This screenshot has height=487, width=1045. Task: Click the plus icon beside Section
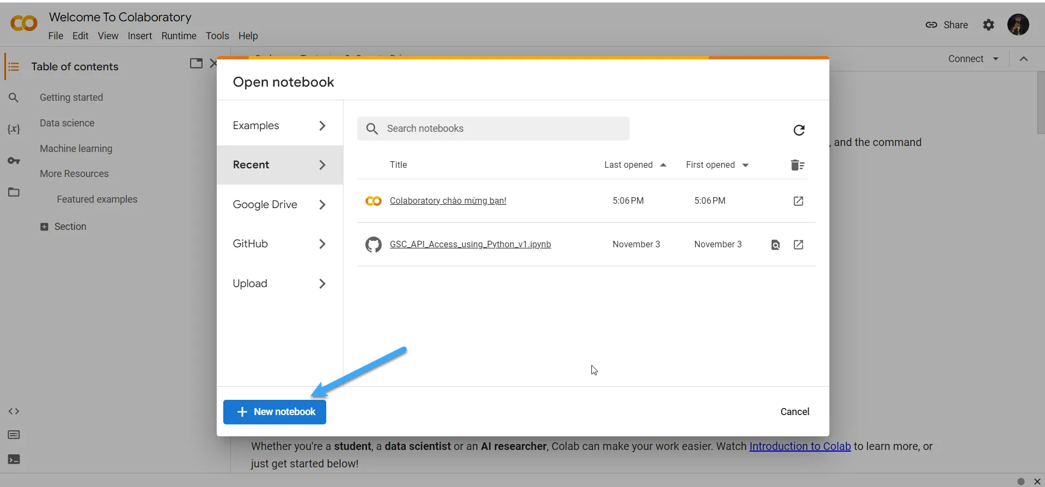tap(44, 227)
